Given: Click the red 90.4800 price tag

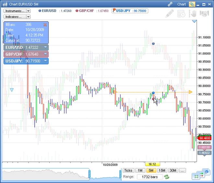Looking at the screenshot, I should pyautogui.click(x=204, y=138).
